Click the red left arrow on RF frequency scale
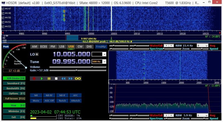This screenshot has height=122, width=223. [3, 33]
